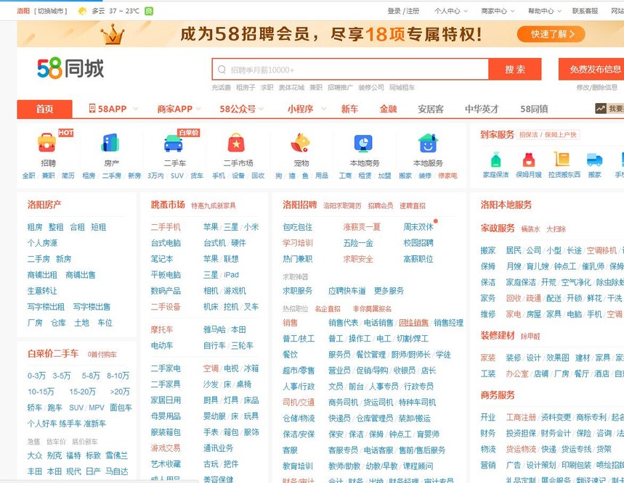Expand the 小程序 dropdown arrow
The height and width of the screenshot is (483, 624).
(x=323, y=109)
